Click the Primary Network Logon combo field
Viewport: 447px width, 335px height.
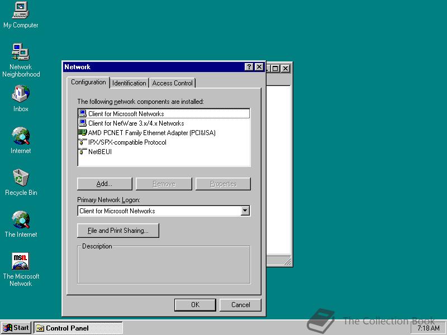164,211
